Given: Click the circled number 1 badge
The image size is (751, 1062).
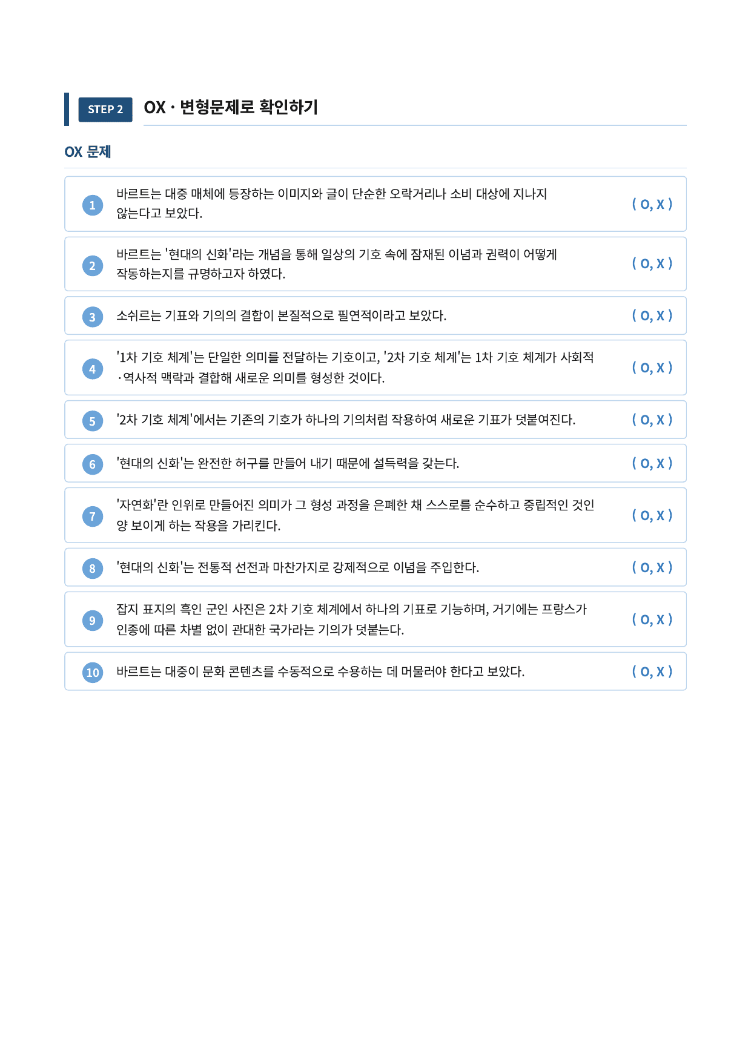Looking at the screenshot, I should coord(93,205).
